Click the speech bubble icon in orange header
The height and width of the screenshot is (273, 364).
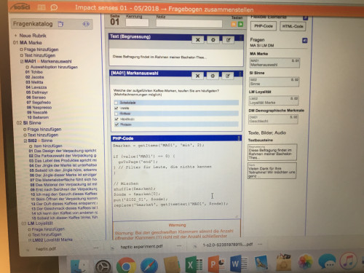54,7
